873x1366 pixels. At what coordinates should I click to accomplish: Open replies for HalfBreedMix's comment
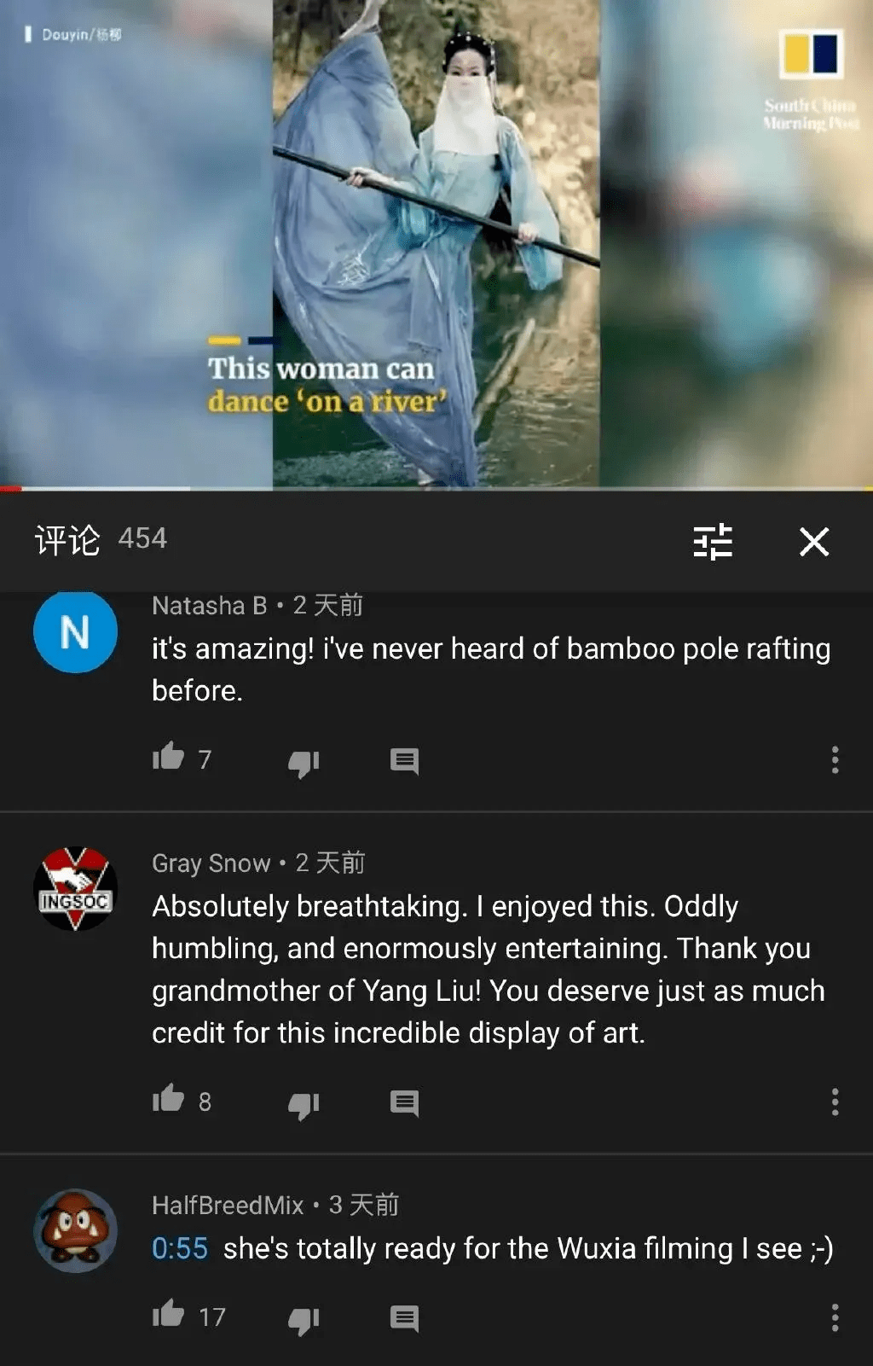[x=404, y=1318]
